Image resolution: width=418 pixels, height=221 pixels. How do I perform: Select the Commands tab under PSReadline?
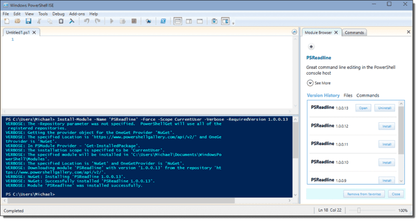tap(368, 95)
